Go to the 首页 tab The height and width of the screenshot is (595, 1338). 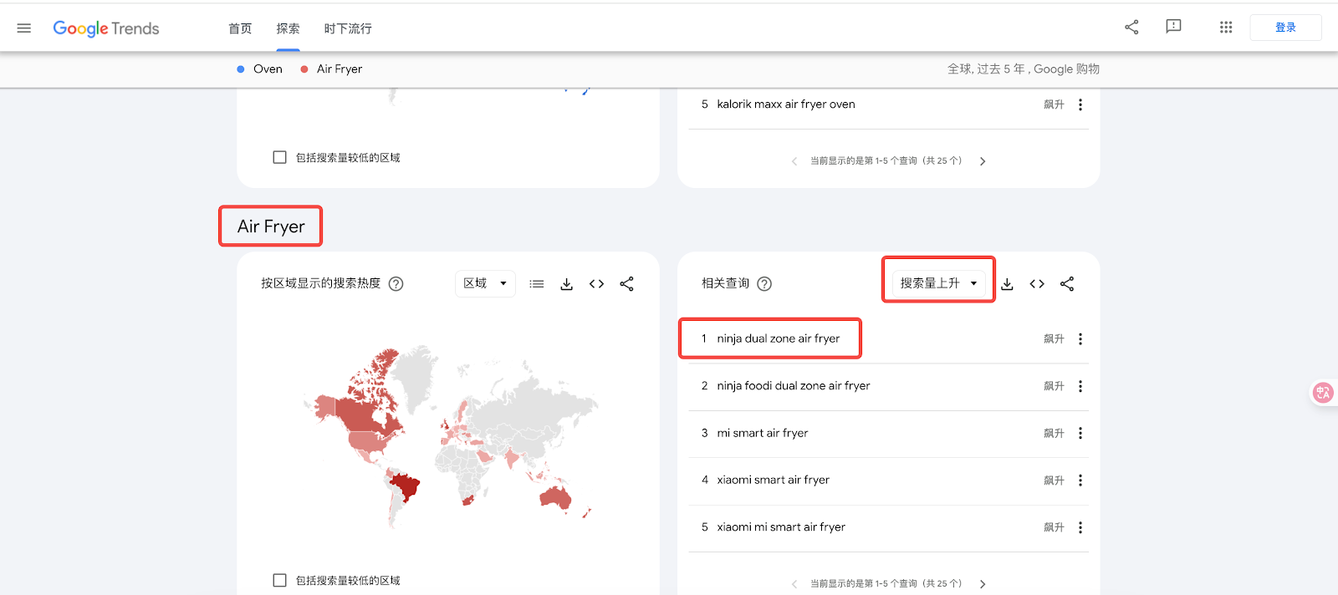click(x=240, y=28)
